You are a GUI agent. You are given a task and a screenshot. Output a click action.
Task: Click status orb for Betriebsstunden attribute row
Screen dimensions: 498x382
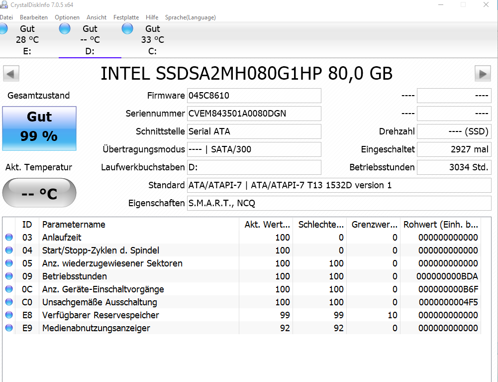(x=9, y=276)
